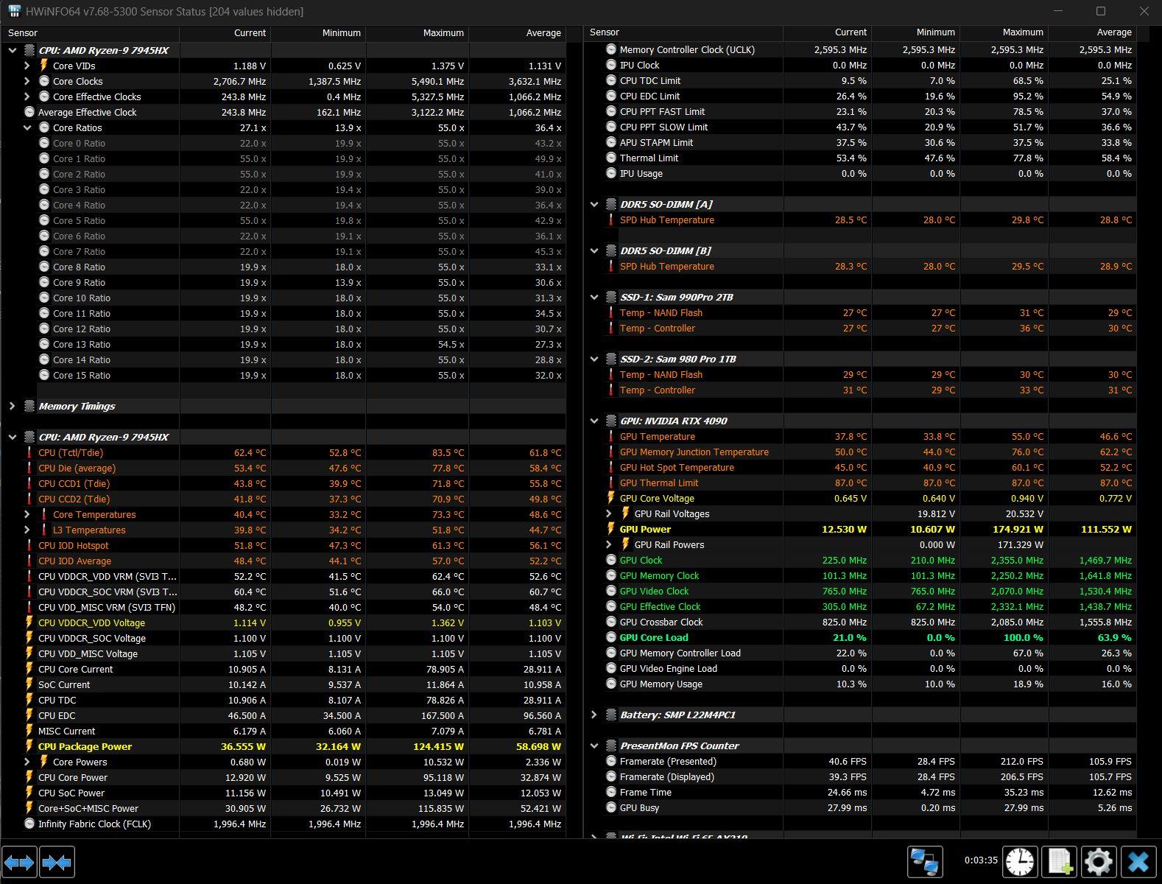Viewport: 1162px width, 884px height.
Task: Click the icon beside Thermal Limit
Action: pyautogui.click(x=611, y=158)
